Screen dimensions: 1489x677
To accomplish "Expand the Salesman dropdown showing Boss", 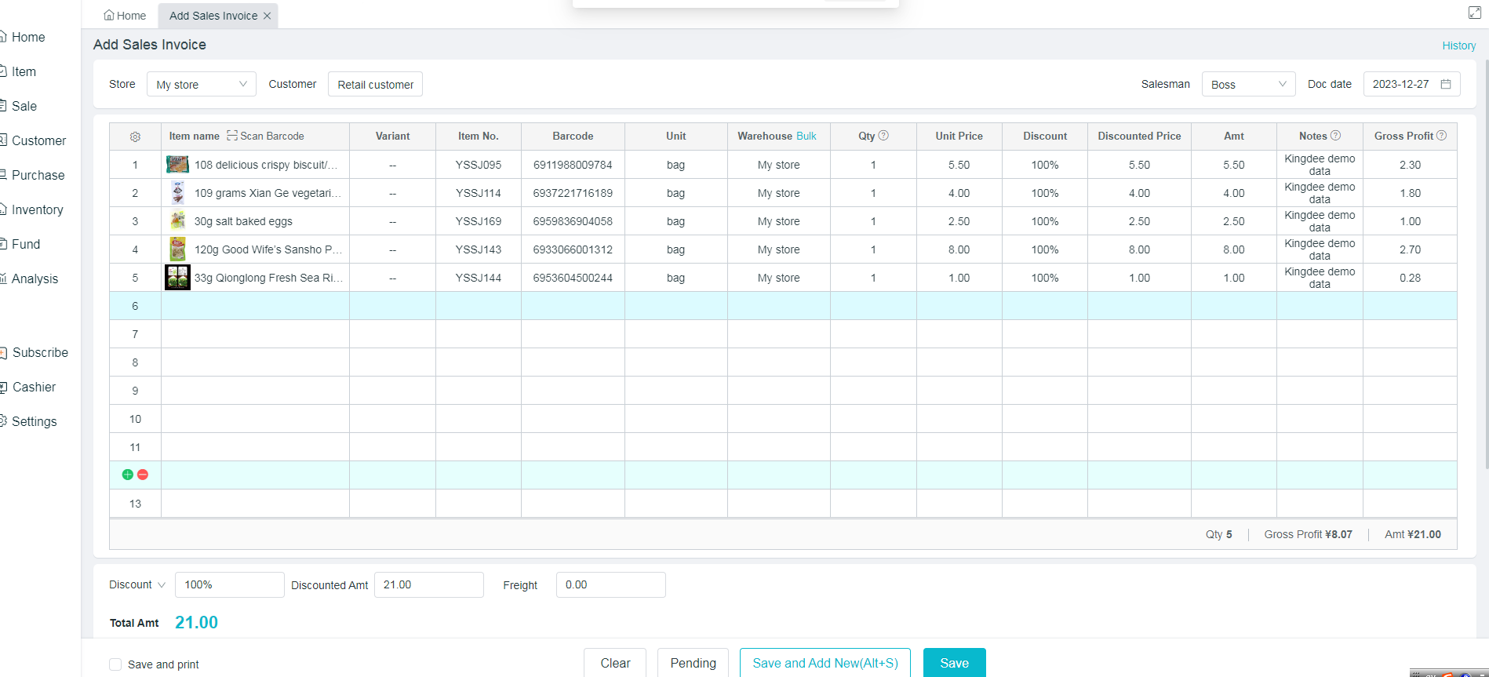I will 1247,84.
